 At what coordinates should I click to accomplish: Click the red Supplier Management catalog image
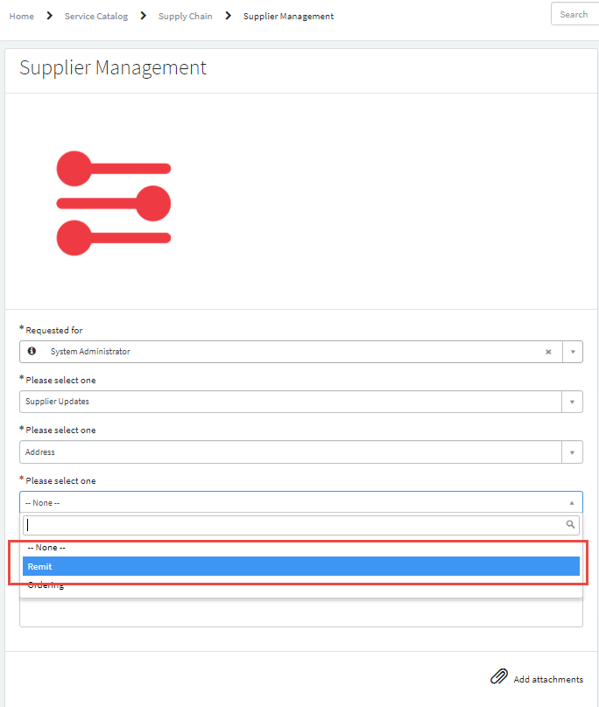[x=114, y=201]
